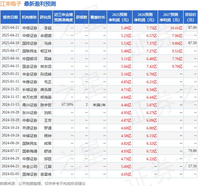
Task: Select analyst name 樊志远
Action: pos(46,66)
